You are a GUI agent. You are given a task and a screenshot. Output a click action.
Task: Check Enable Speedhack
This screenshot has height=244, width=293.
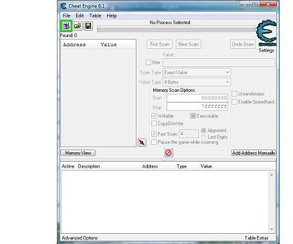(x=234, y=102)
